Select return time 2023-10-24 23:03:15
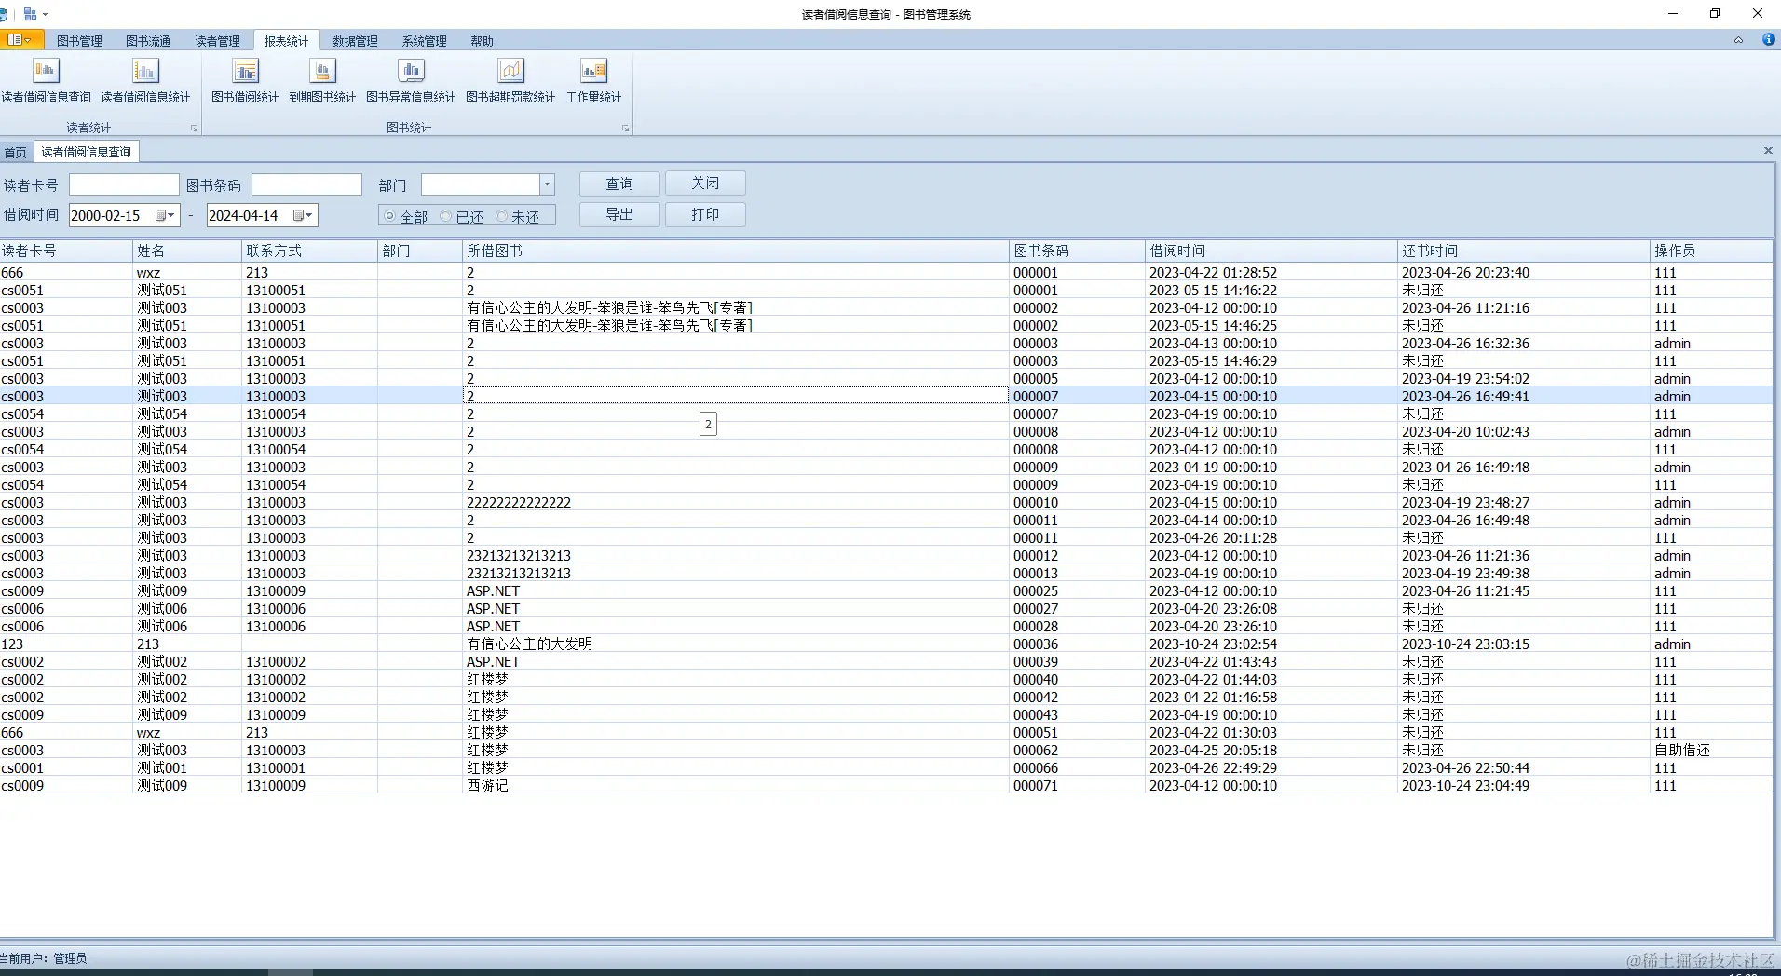 click(x=1524, y=644)
